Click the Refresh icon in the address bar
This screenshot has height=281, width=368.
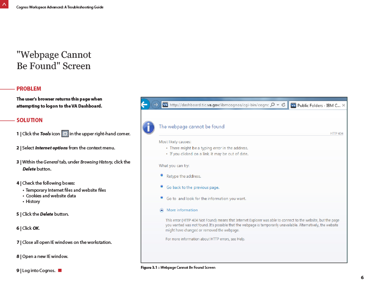(283, 105)
